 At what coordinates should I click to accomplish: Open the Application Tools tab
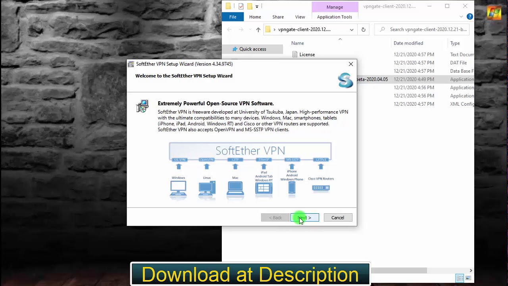tap(335, 17)
